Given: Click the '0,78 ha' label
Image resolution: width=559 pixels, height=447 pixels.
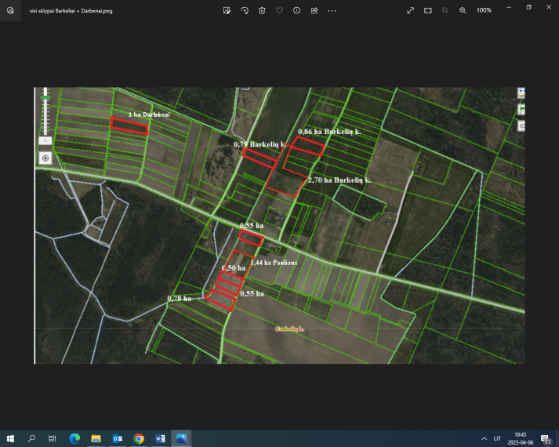Looking at the screenshot, I should (x=180, y=298).
